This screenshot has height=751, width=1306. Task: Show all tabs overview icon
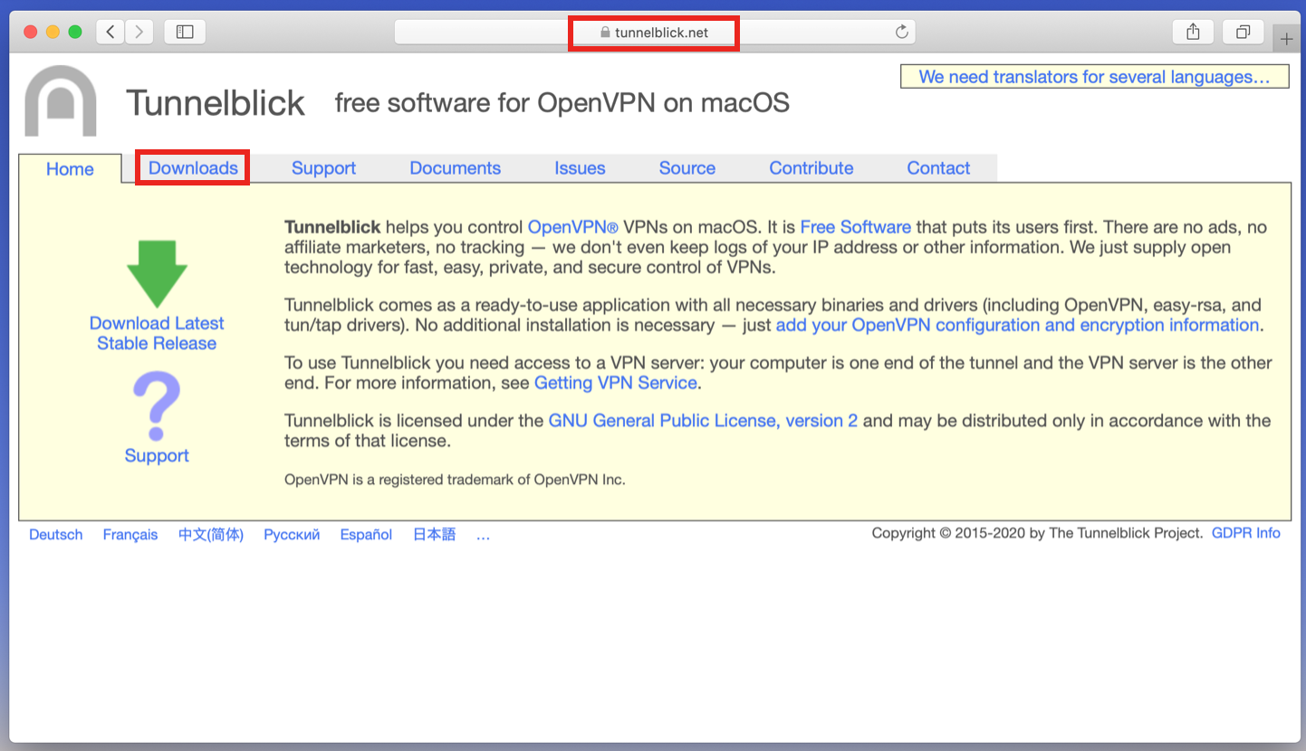1243,32
